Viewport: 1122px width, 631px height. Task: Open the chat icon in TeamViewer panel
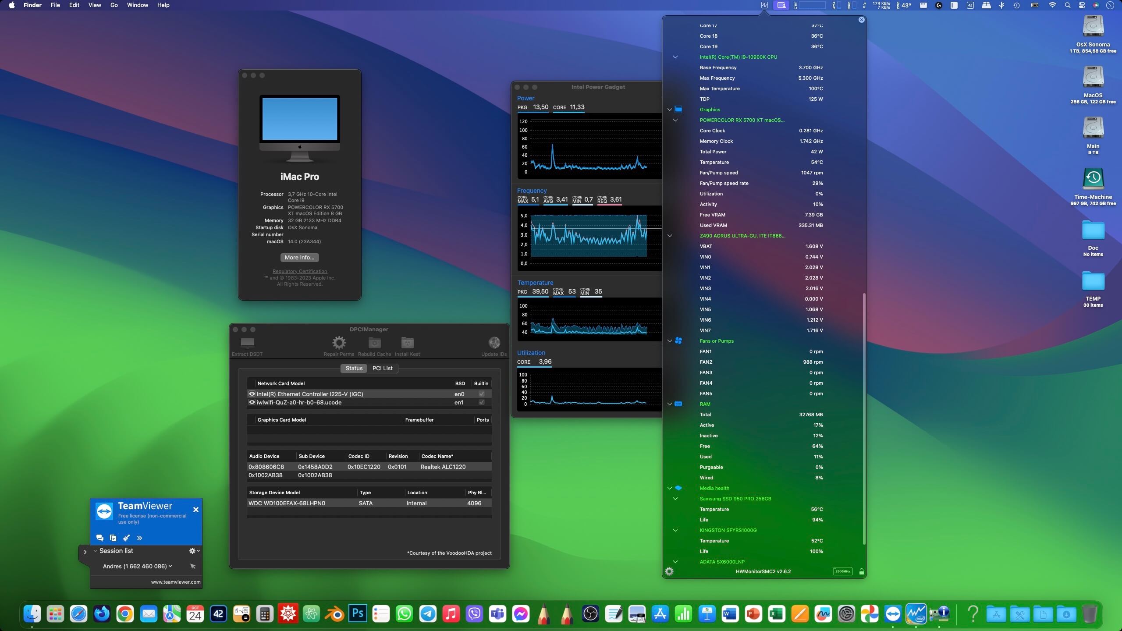(99, 538)
